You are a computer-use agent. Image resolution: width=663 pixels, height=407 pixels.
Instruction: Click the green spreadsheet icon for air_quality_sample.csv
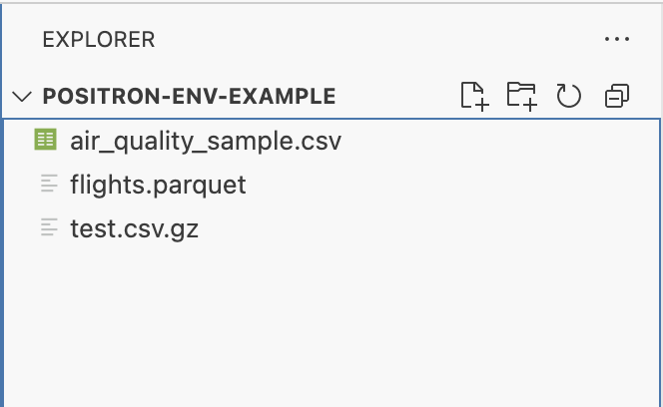45,140
